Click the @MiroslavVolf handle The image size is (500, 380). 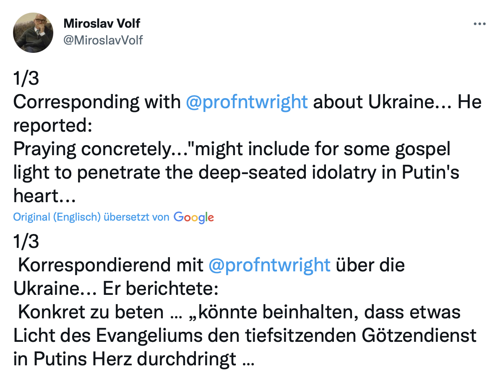click(x=103, y=40)
